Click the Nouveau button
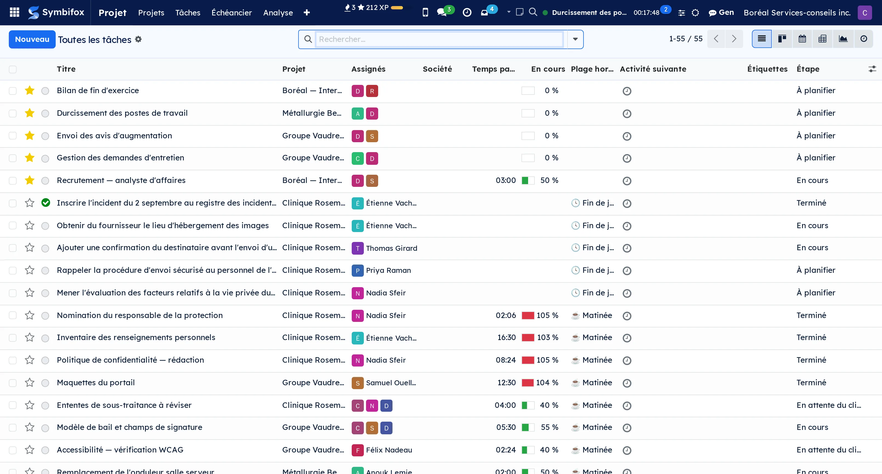882x474 pixels. (x=32, y=39)
